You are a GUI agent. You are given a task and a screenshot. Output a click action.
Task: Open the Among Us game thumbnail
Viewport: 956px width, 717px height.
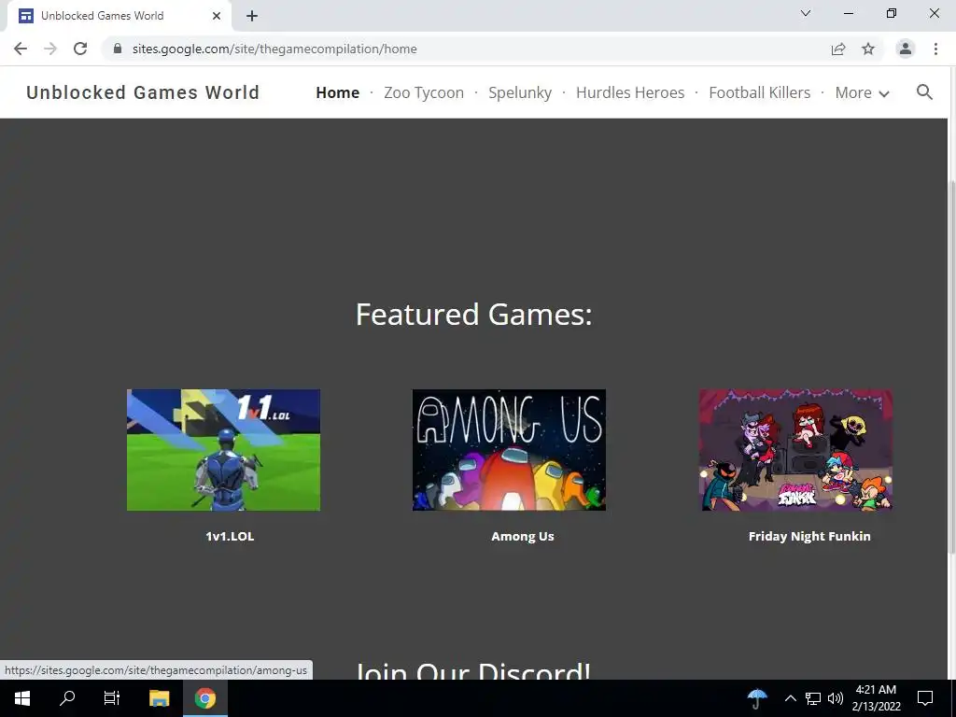click(509, 450)
